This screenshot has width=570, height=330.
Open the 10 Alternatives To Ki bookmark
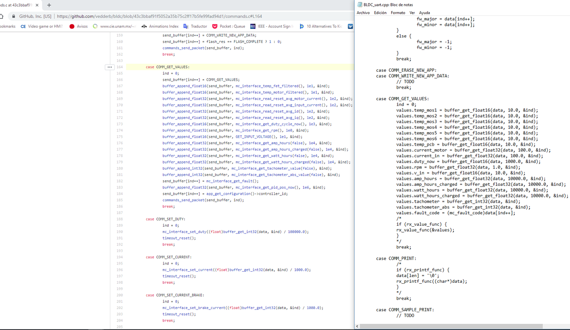pos(321,26)
